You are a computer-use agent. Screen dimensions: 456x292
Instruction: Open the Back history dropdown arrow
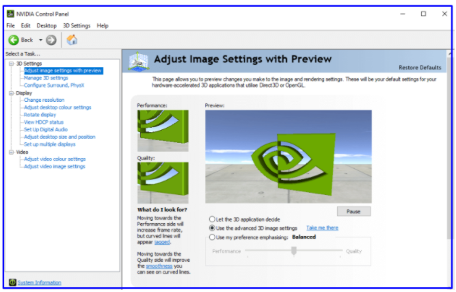click(x=41, y=40)
